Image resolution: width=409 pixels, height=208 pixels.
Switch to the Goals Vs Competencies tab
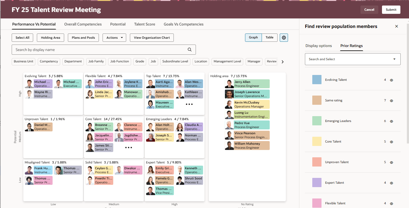(x=184, y=24)
